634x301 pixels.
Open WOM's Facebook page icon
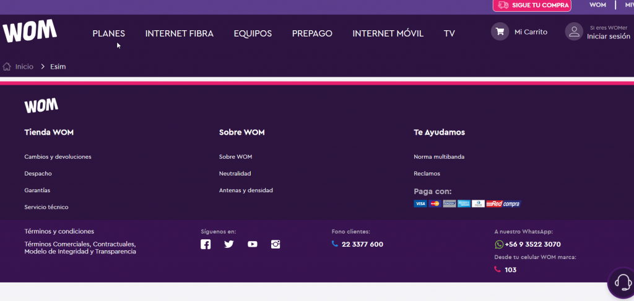pyautogui.click(x=206, y=244)
